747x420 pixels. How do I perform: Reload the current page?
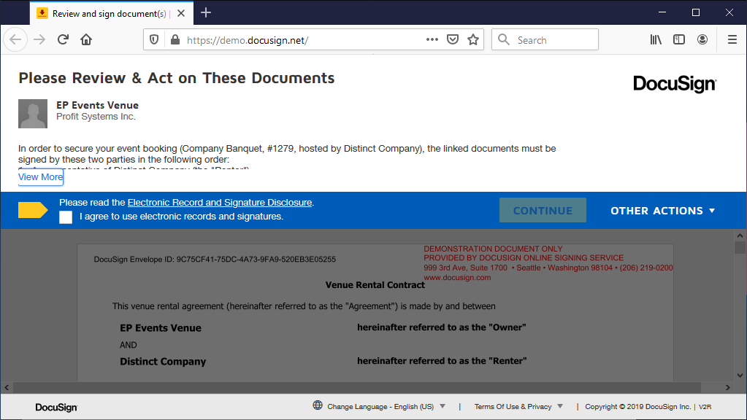click(63, 39)
